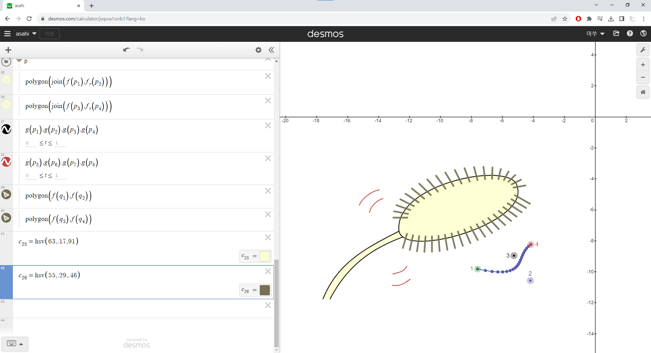Image resolution: width=651 pixels, height=353 pixels.
Task: Expand the account menu dropdown in header
Action: tap(595, 34)
